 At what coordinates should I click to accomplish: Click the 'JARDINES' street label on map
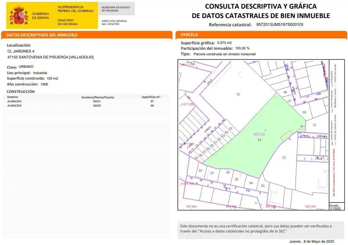coord(322,136)
